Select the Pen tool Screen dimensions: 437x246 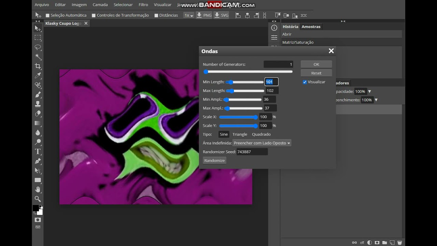click(38, 161)
